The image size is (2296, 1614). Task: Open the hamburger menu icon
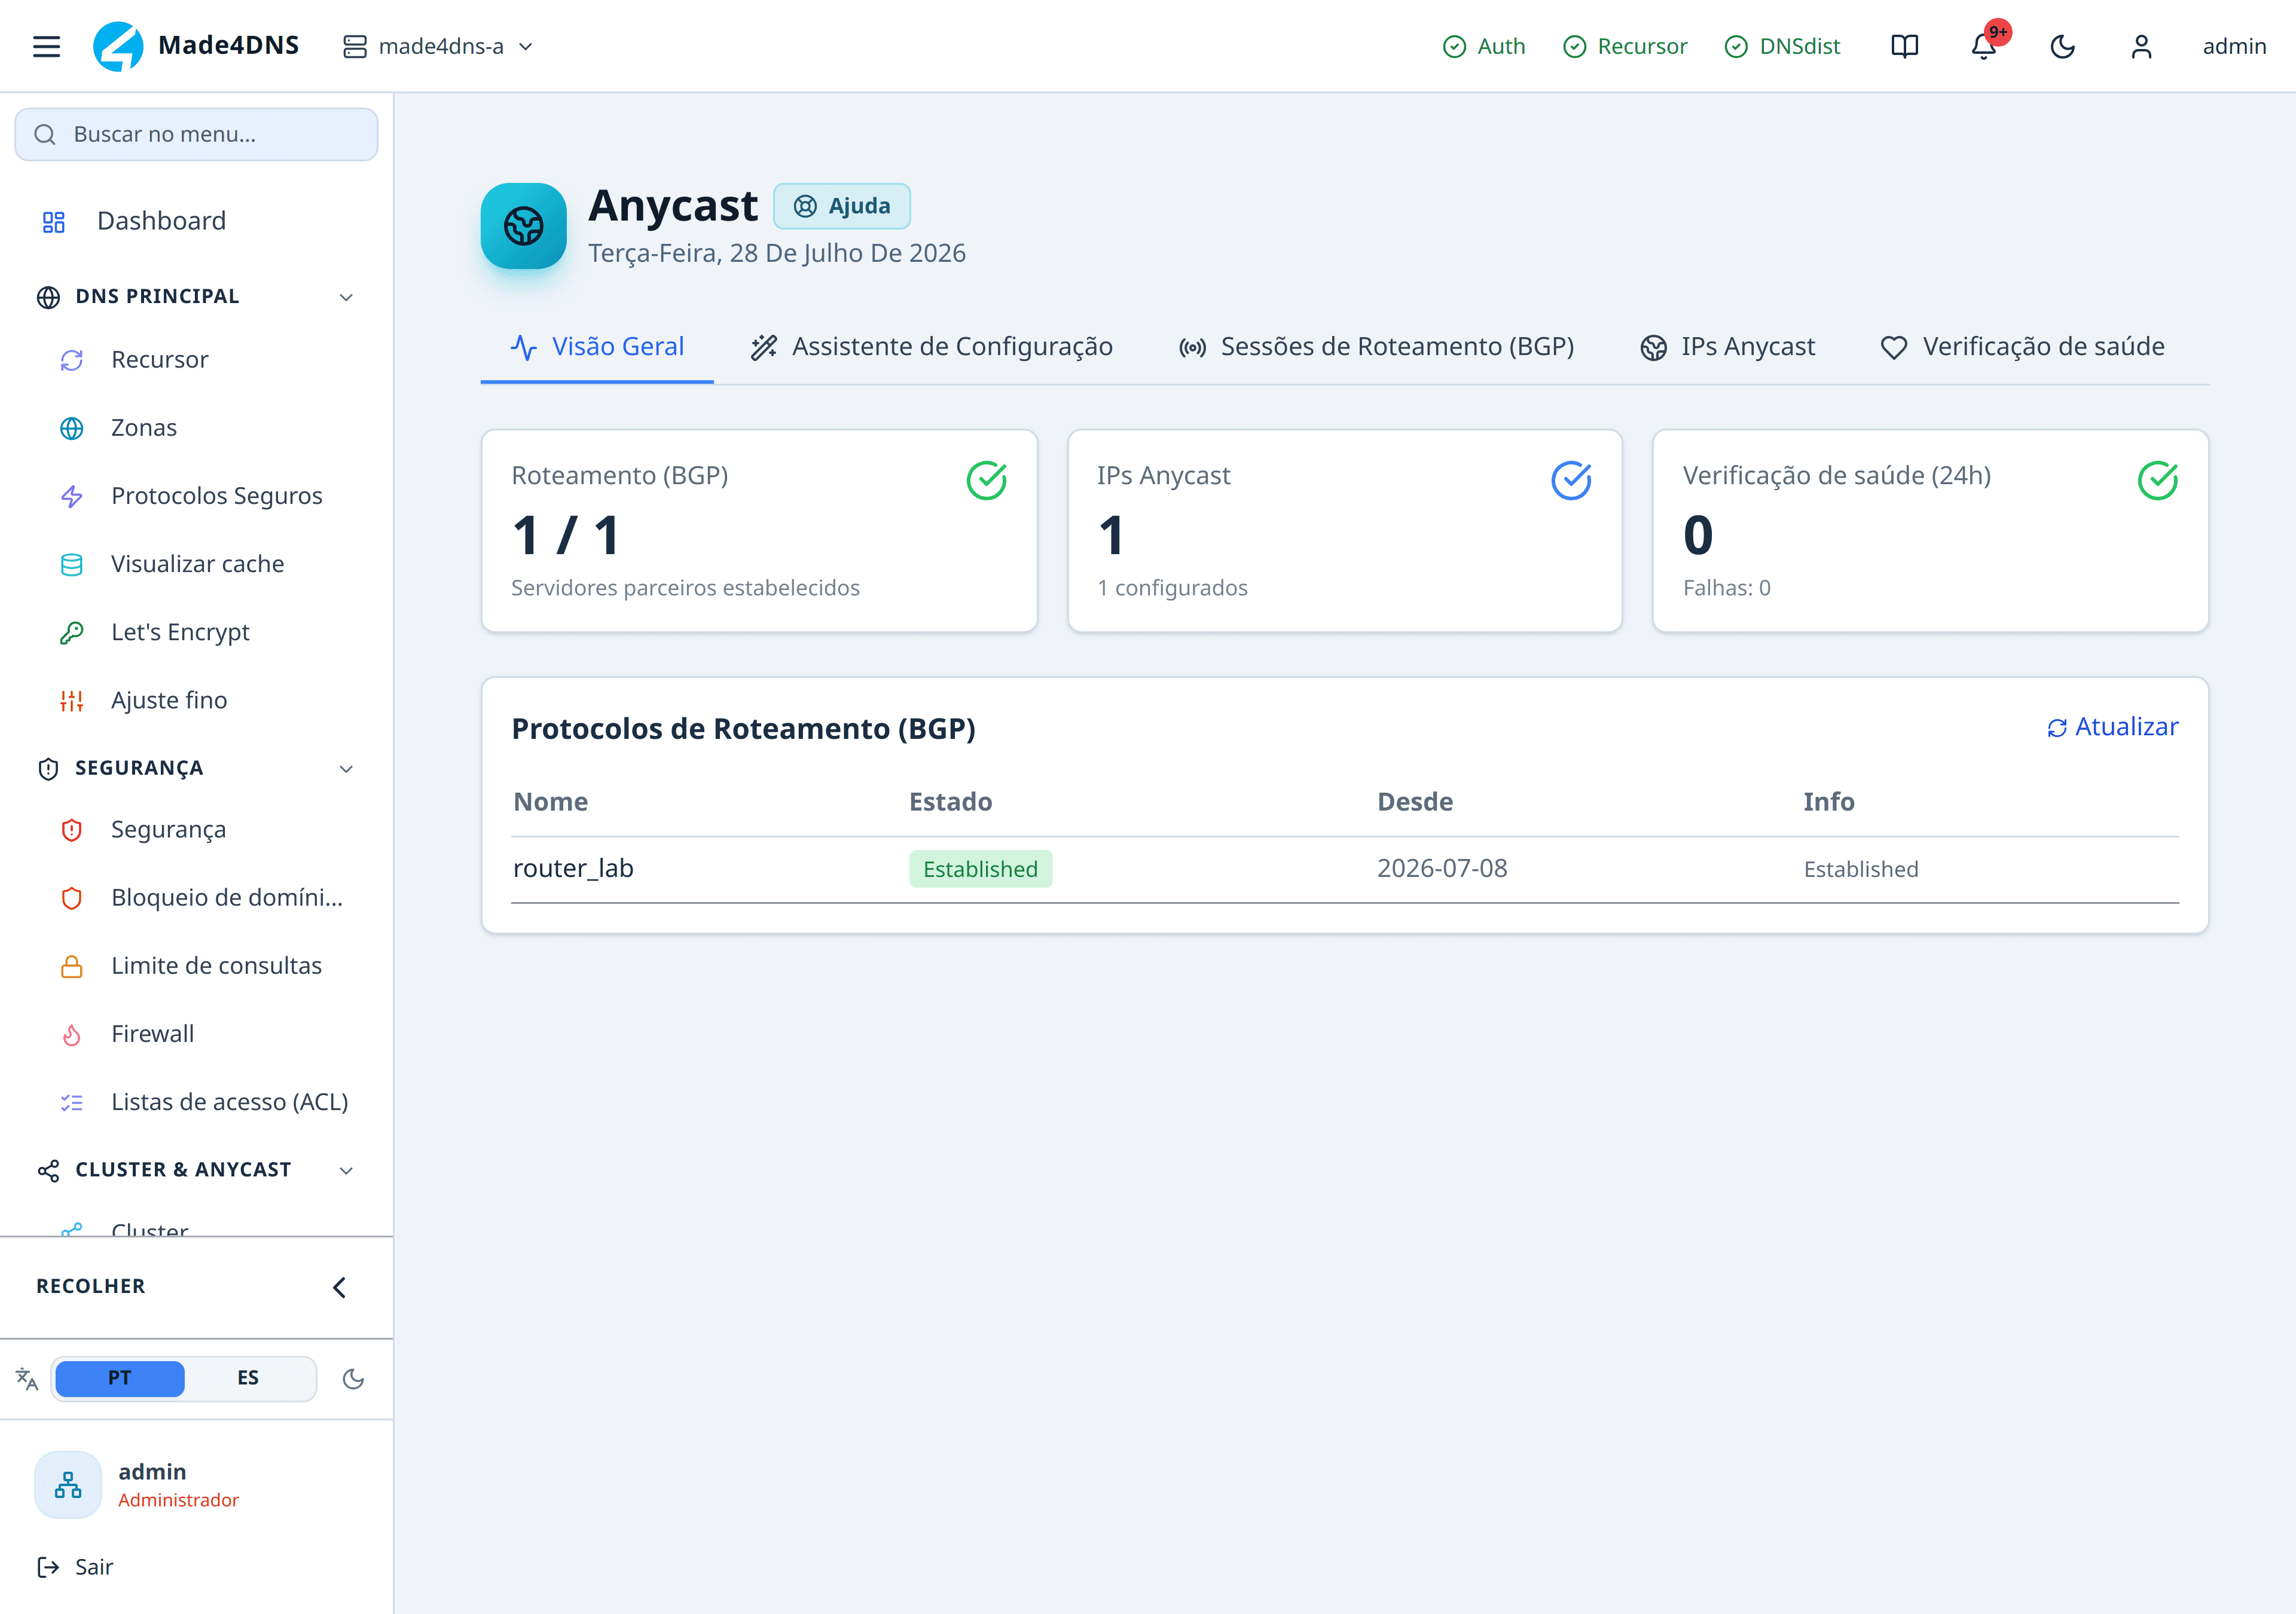(x=46, y=46)
